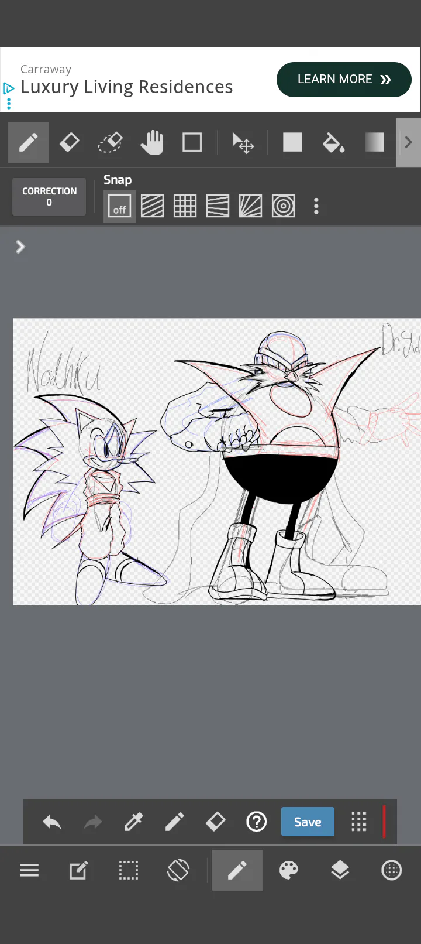The height and width of the screenshot is (944, 421).
Task: Open the color palette panel
Action: (289, 871)
